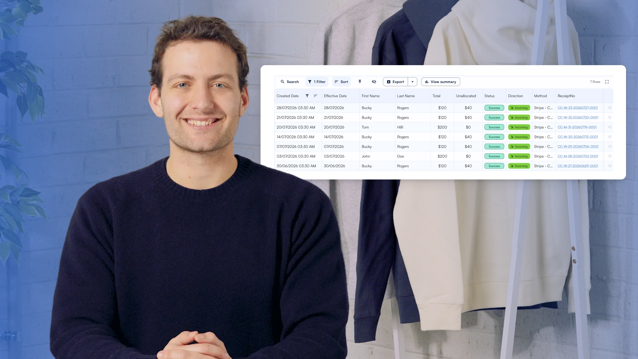Click Success status badge in 30/06/2026 row

pos(494,166)
